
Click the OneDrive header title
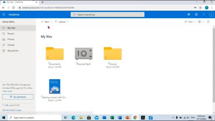[x=14, y=14]
